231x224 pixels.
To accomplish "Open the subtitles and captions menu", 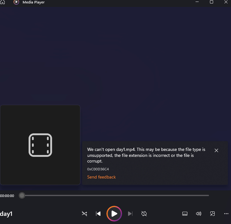I will point(185,214).
